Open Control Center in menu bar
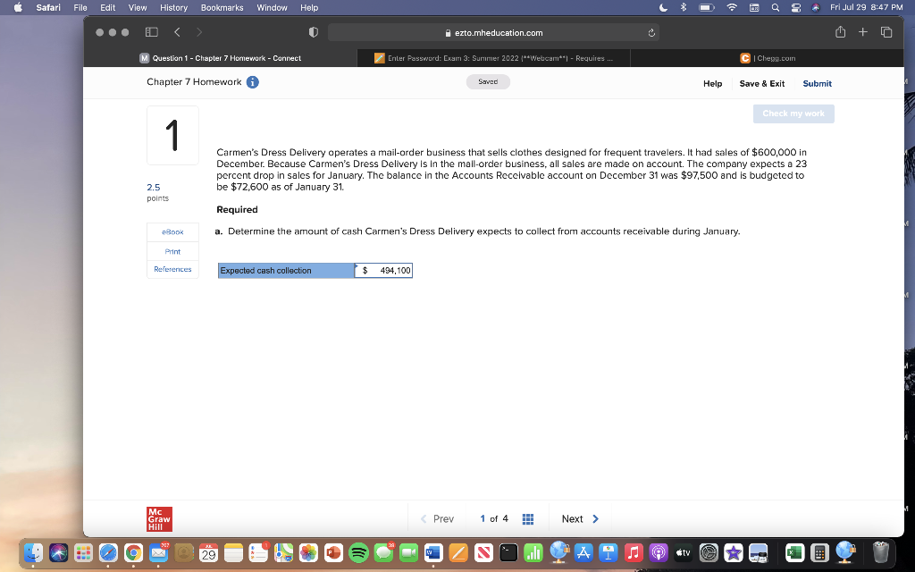The width and height of the screenshot is (915, 572). [x=795, y=7]
